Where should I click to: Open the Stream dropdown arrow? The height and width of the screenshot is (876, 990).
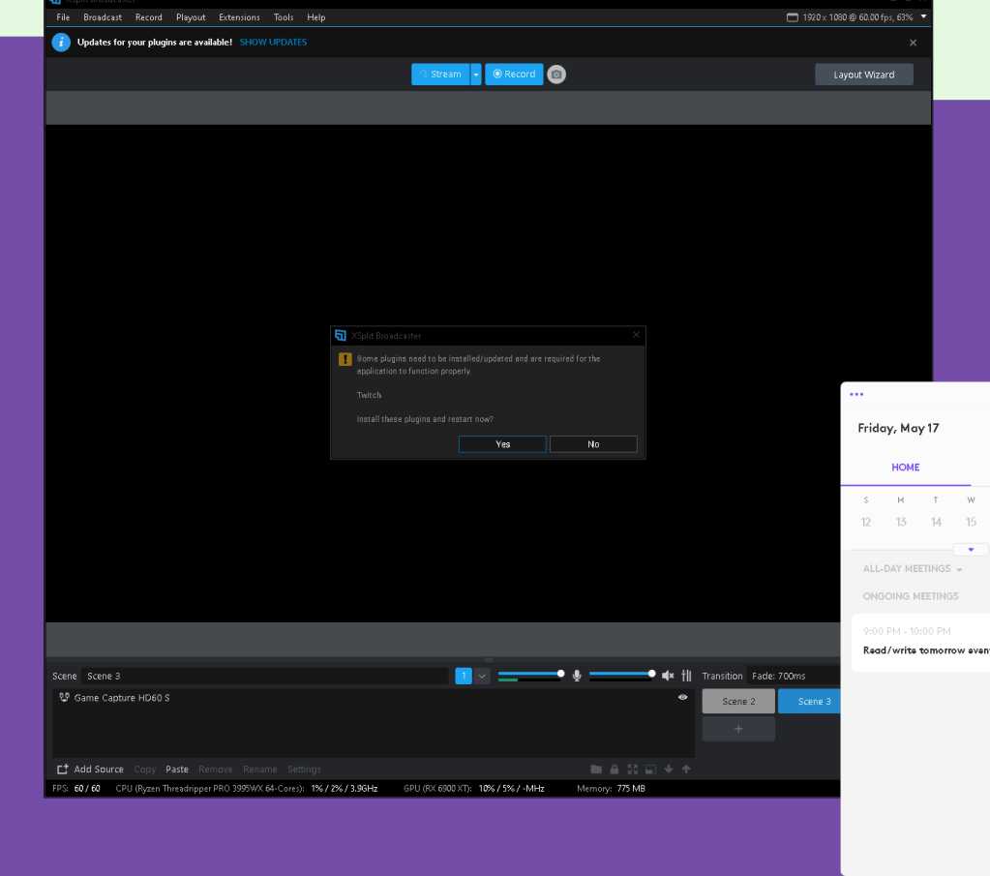pyautogui.click(x=476, y=75)
